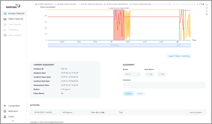
Task: Click Incident Start Date value 2025-01-27 00:45:00
Action: [69, 77]
